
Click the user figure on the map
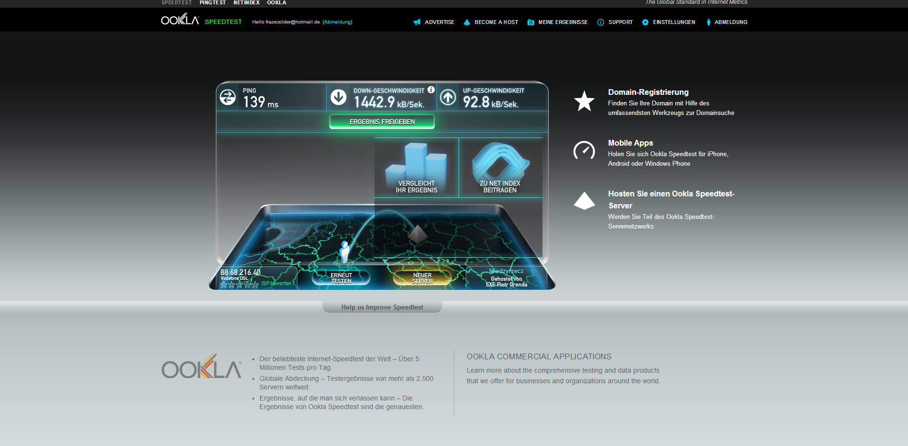click(x=344, y=252)
